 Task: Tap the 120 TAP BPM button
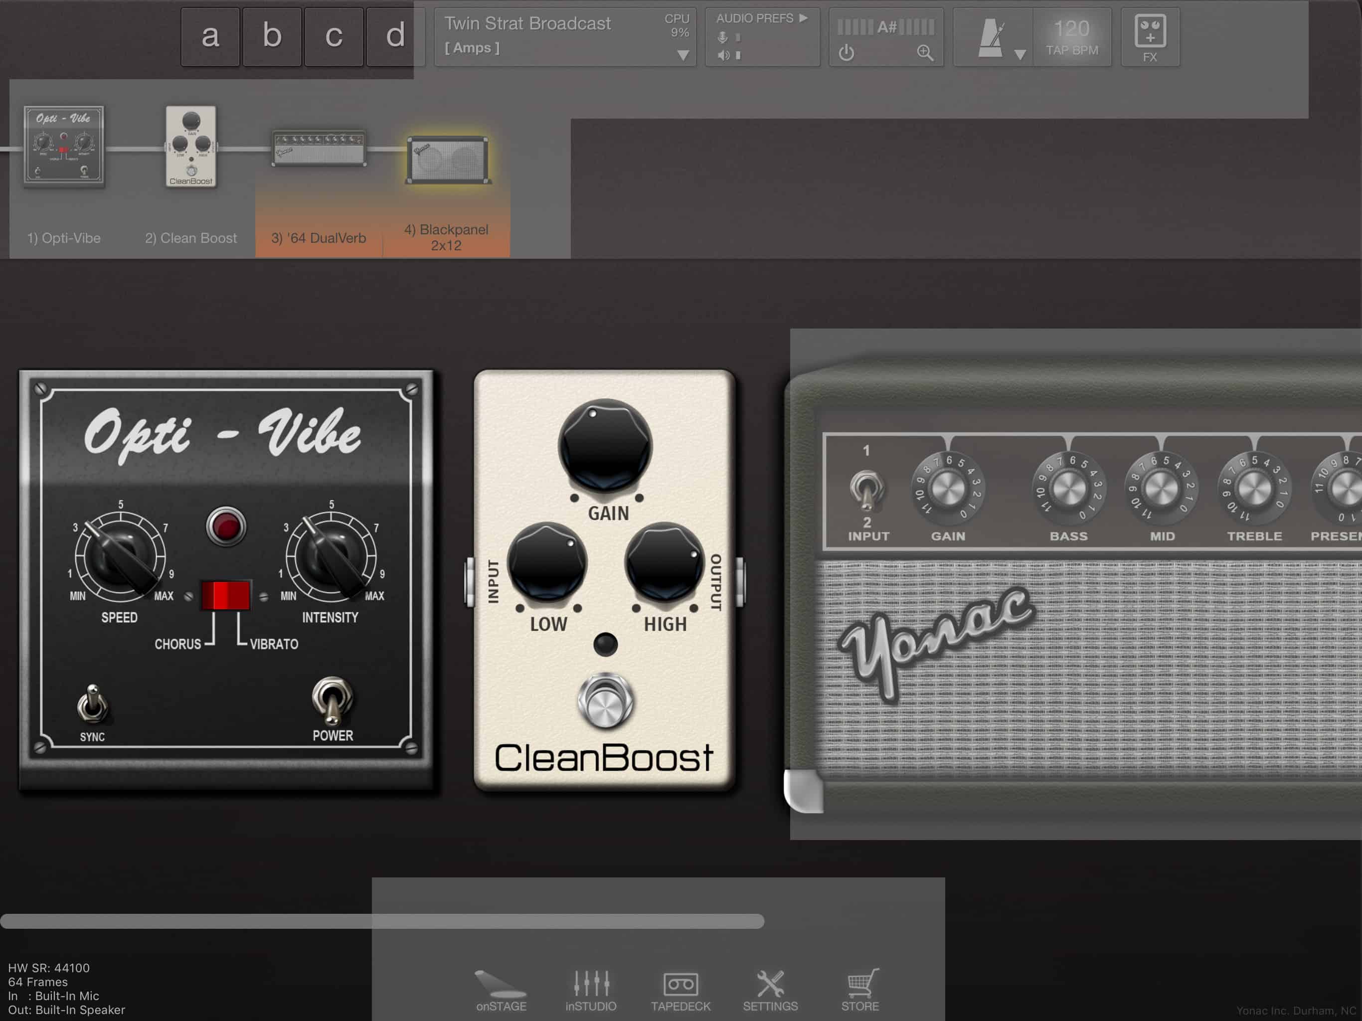1071,37
